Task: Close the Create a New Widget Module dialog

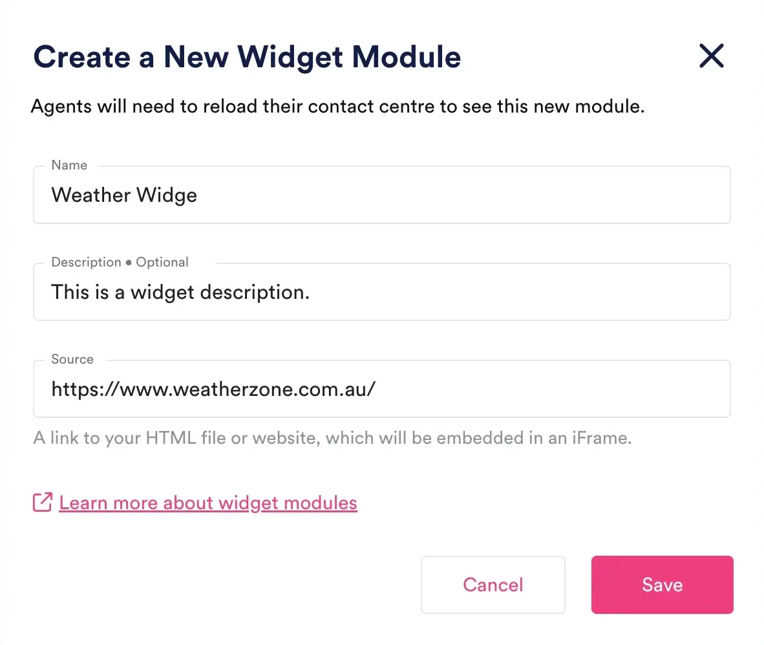Action: (x=712, y=56)
